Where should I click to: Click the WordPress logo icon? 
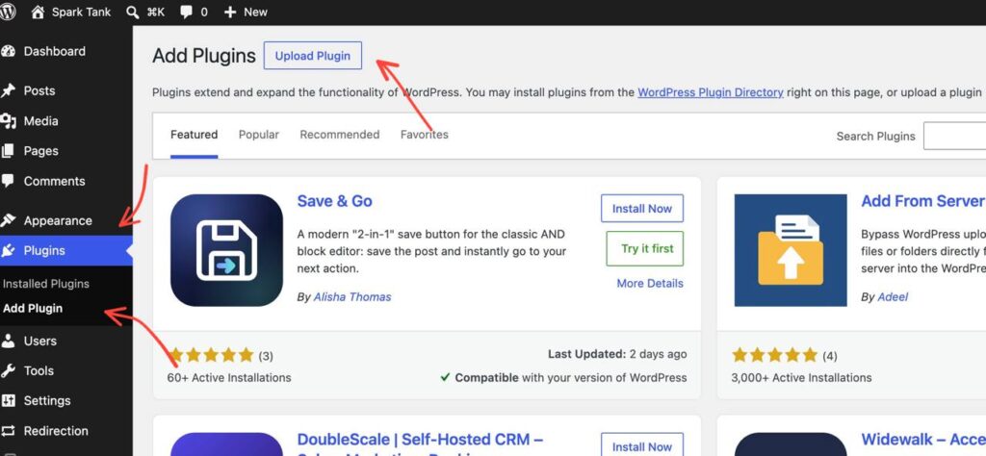click(7, 12)
